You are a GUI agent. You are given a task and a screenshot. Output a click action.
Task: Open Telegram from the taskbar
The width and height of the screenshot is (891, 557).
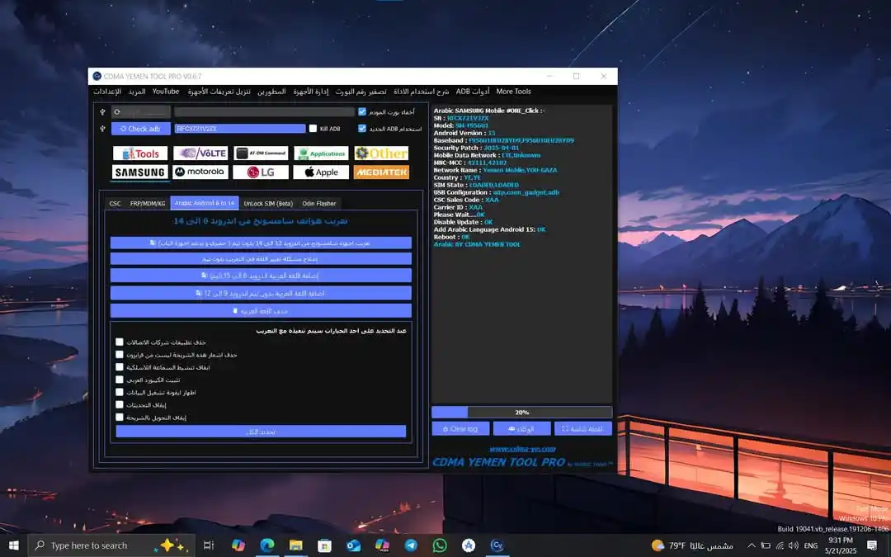pyautogui.click(x=411, y=545)
